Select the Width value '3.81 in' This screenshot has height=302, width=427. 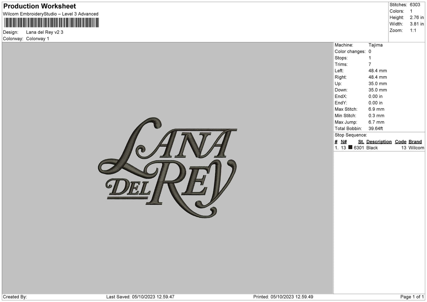click(x=417, y=24)
